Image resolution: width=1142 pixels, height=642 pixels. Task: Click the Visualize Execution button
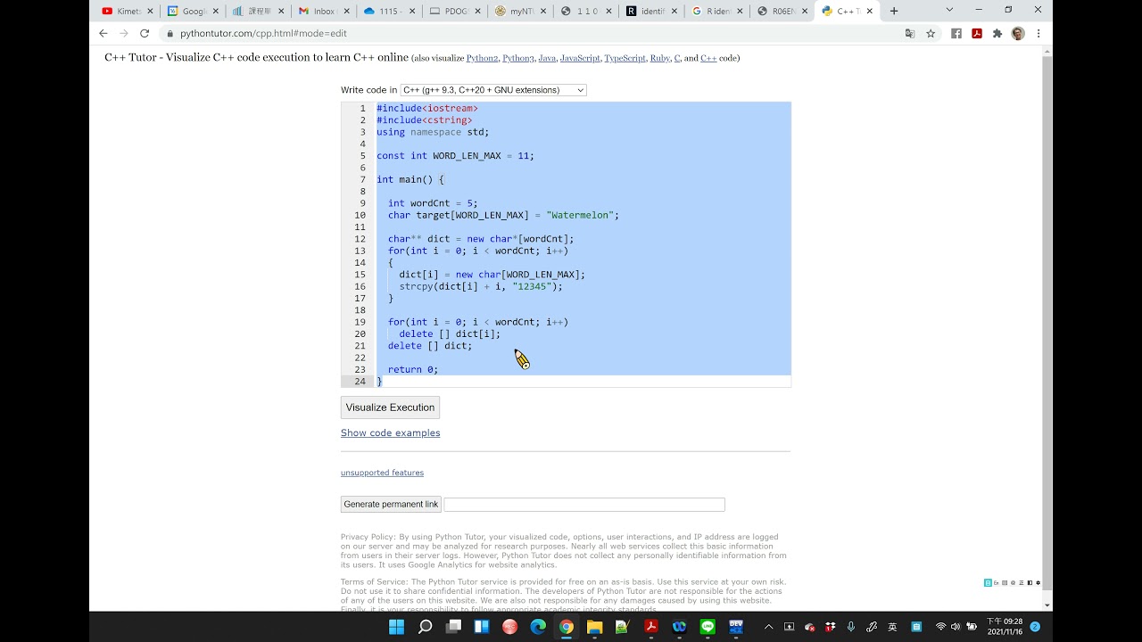click(390, 407)
